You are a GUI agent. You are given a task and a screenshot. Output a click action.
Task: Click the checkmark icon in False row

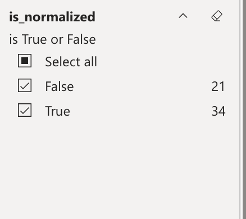point(25,85)
